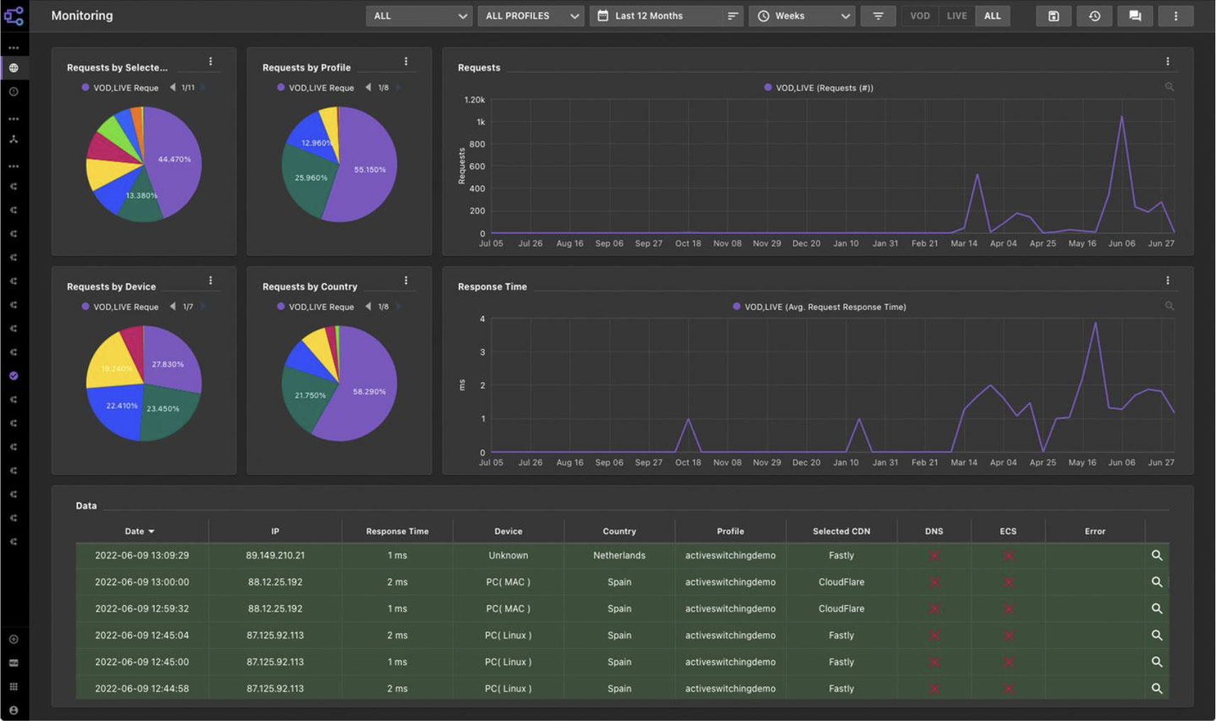Click the Monitoring page title
Viewport: 1216px width, 721px height.
(x=82, y=16)
